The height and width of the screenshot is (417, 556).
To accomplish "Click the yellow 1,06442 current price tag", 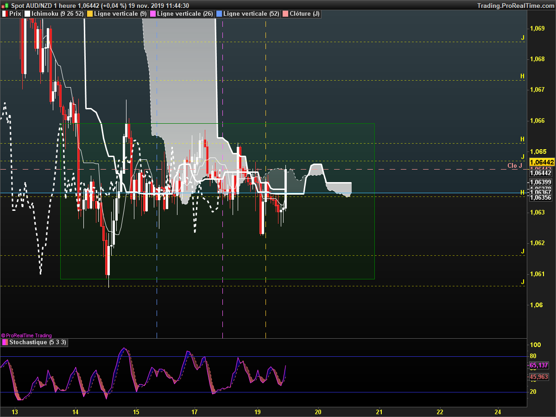I will 542,162.
